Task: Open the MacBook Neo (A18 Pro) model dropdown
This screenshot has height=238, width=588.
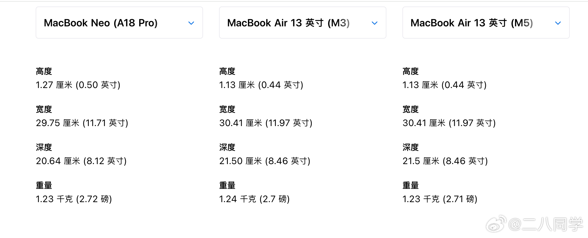Action: point(119,23)
